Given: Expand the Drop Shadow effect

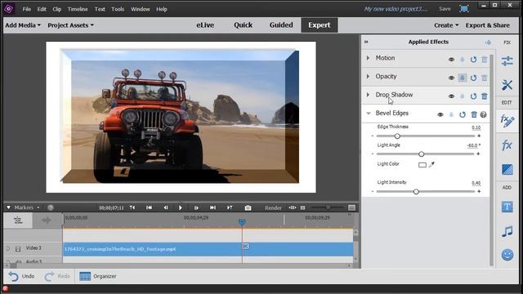Looking at the screenshot, I should tap(369, 95).
